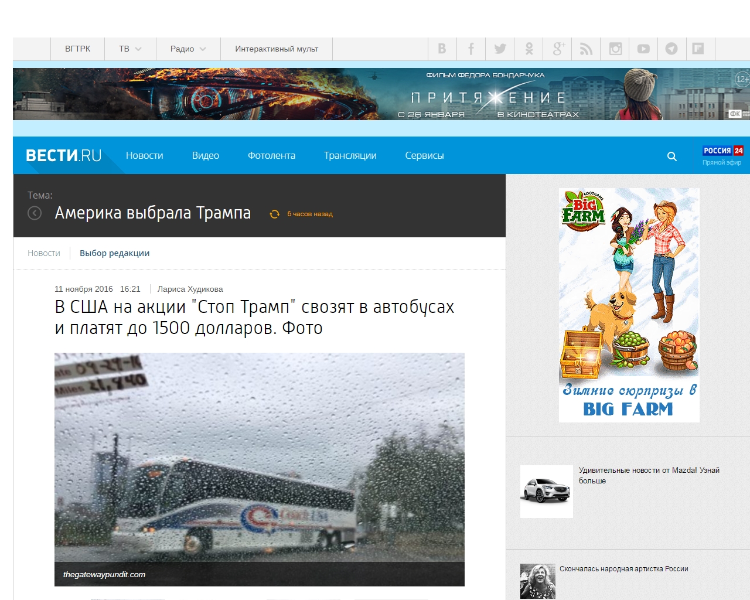Image resolution: width=750 pixels, height=600 pixels.
Task: Open the Twitter bird icon
Action: click(500, 49)
